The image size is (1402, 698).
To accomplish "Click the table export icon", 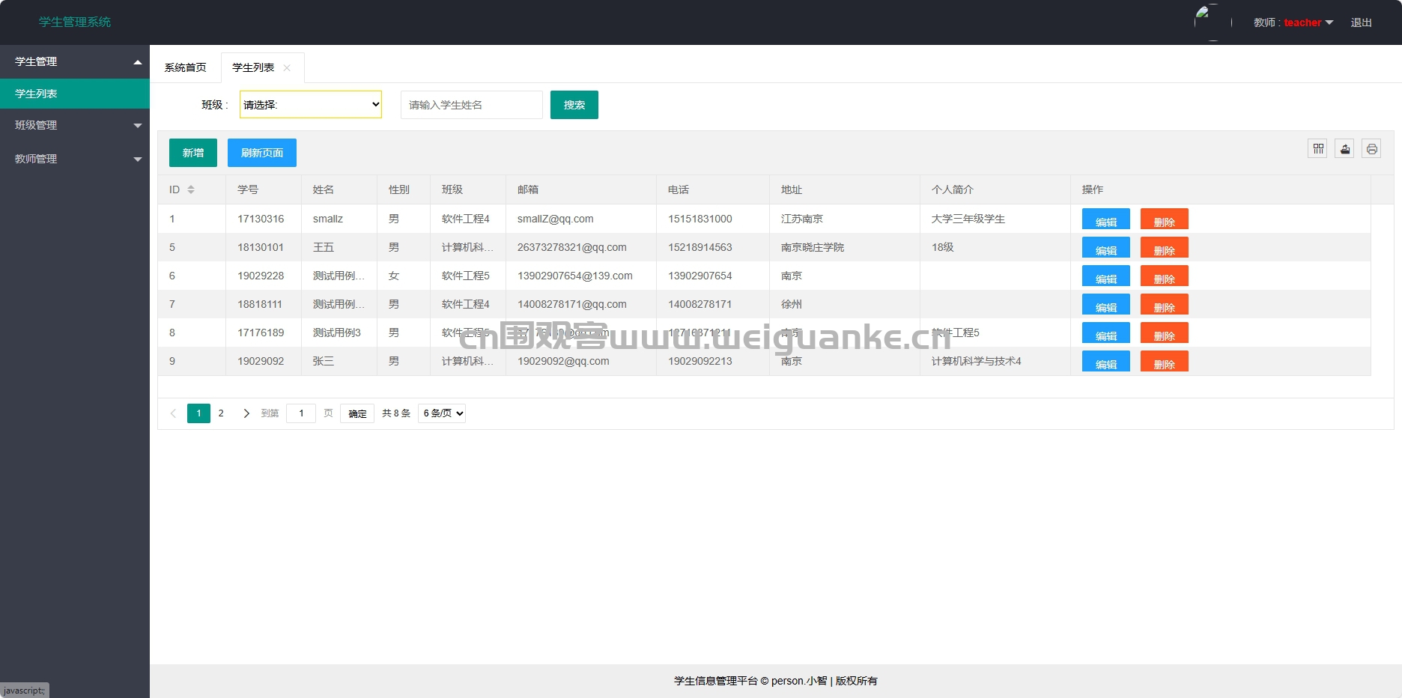I will click(x=1345, y=149).
